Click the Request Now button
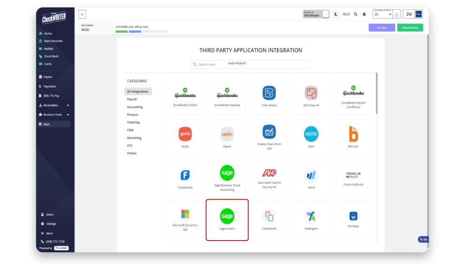Viewport: 470px width, 264px height. coord(410,28)
